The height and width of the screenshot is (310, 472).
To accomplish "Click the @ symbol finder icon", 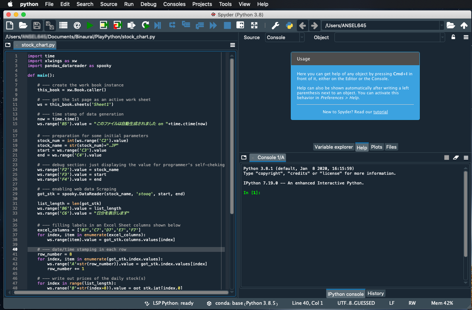I will [77, 25].
